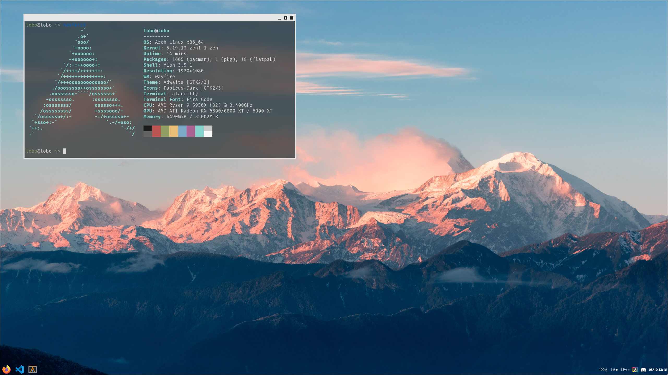
Task: Click the 'Theme: Adwaita [GTK2/3]' line
Action: [x=176, y=82]
